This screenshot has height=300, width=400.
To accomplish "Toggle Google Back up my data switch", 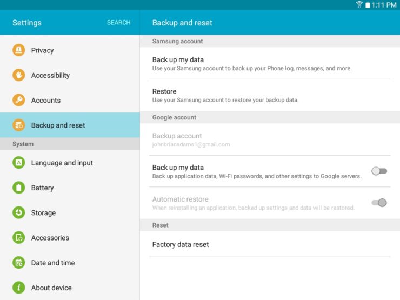I will point(379,171).
